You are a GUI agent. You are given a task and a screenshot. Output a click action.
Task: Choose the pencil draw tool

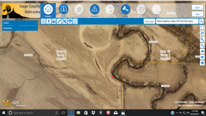tap(59, 21)
